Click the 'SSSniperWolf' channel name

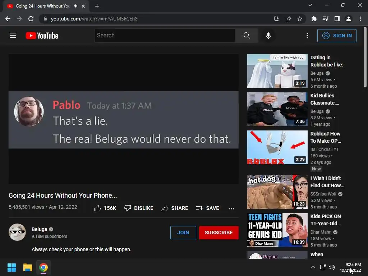pos(323,194)
